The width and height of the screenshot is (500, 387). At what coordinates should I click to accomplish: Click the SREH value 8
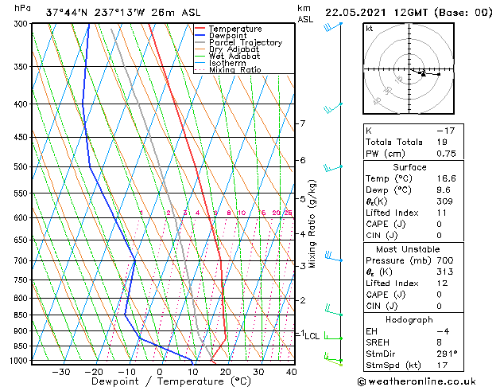coord(439,342)
